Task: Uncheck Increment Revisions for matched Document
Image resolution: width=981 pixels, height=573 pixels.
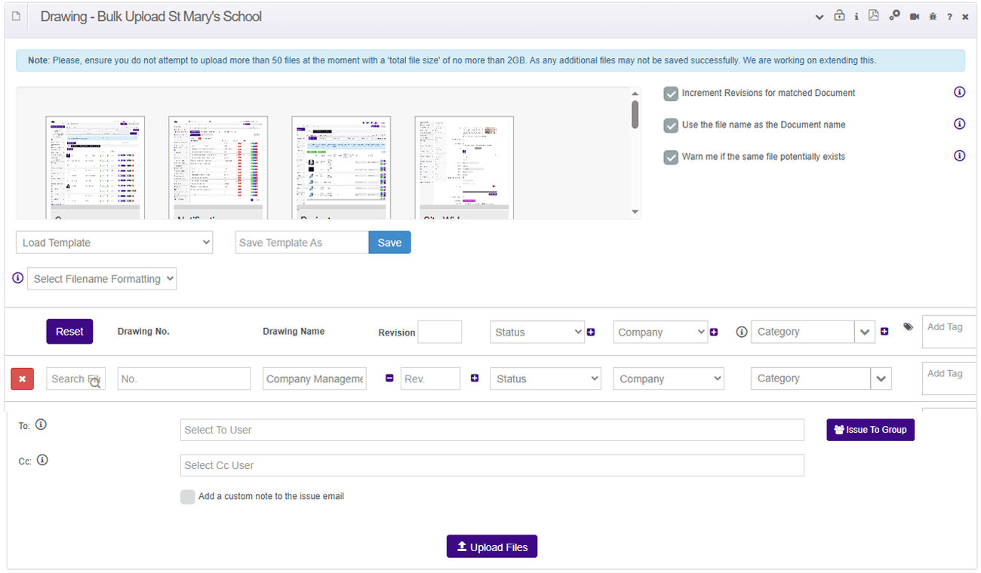Action: (x=671, y=93)
